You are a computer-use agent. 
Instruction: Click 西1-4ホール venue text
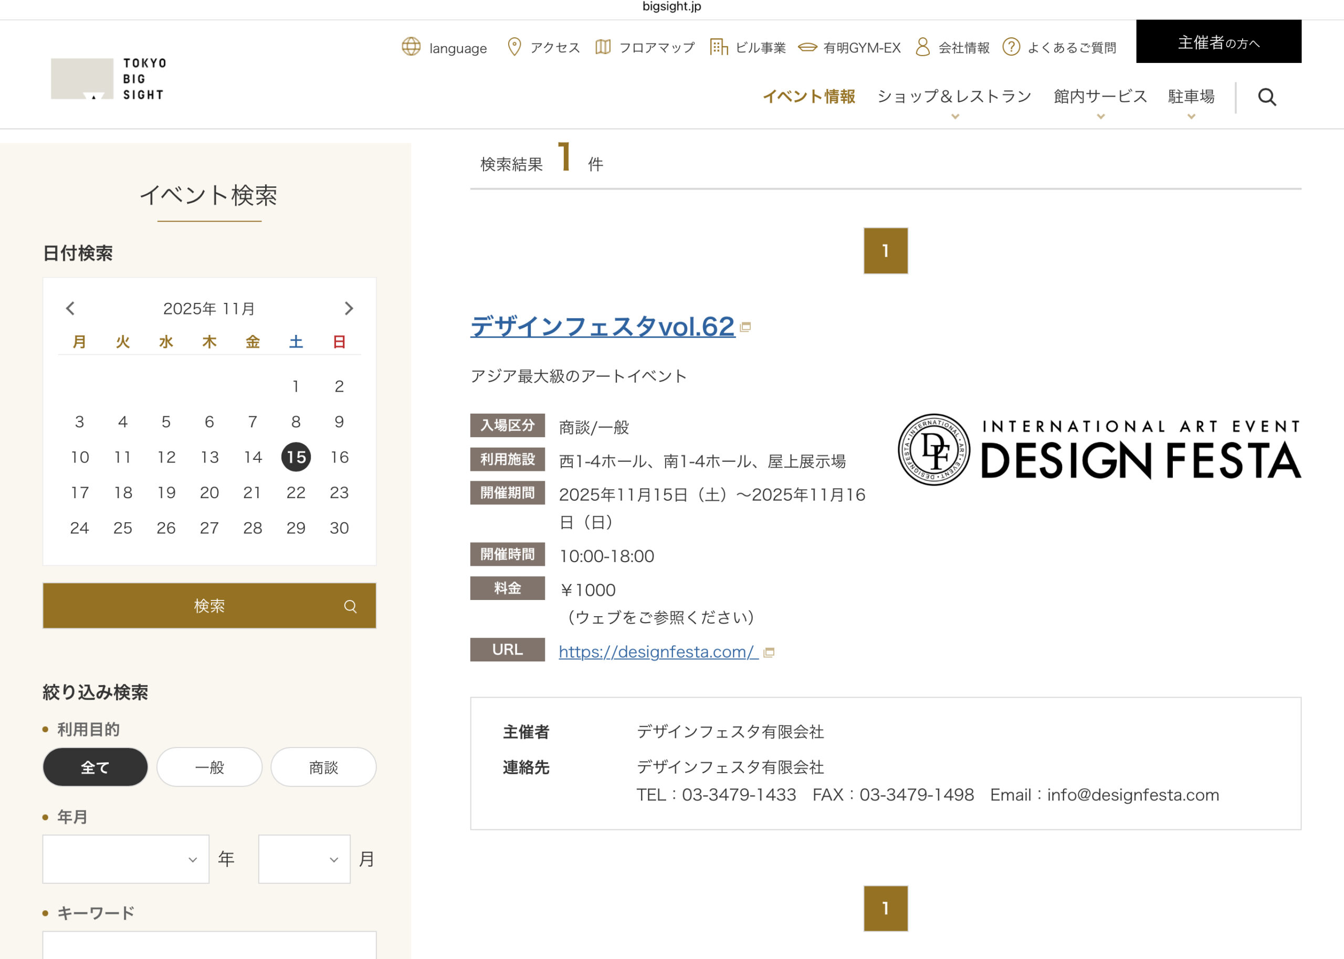pyautogui.click(x=603, y=461)
